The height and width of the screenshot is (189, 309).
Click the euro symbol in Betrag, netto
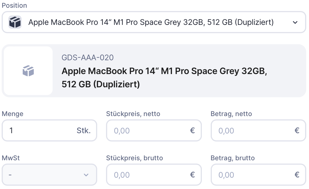(297, 130)
